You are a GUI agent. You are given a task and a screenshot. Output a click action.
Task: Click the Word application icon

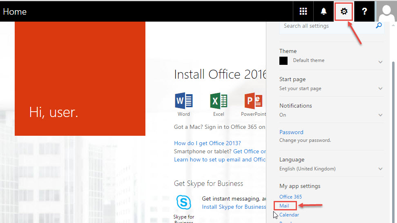coord(184,101)
